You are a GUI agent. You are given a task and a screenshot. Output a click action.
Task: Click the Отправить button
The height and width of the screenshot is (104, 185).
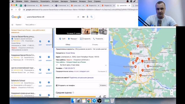click(103, 86)
